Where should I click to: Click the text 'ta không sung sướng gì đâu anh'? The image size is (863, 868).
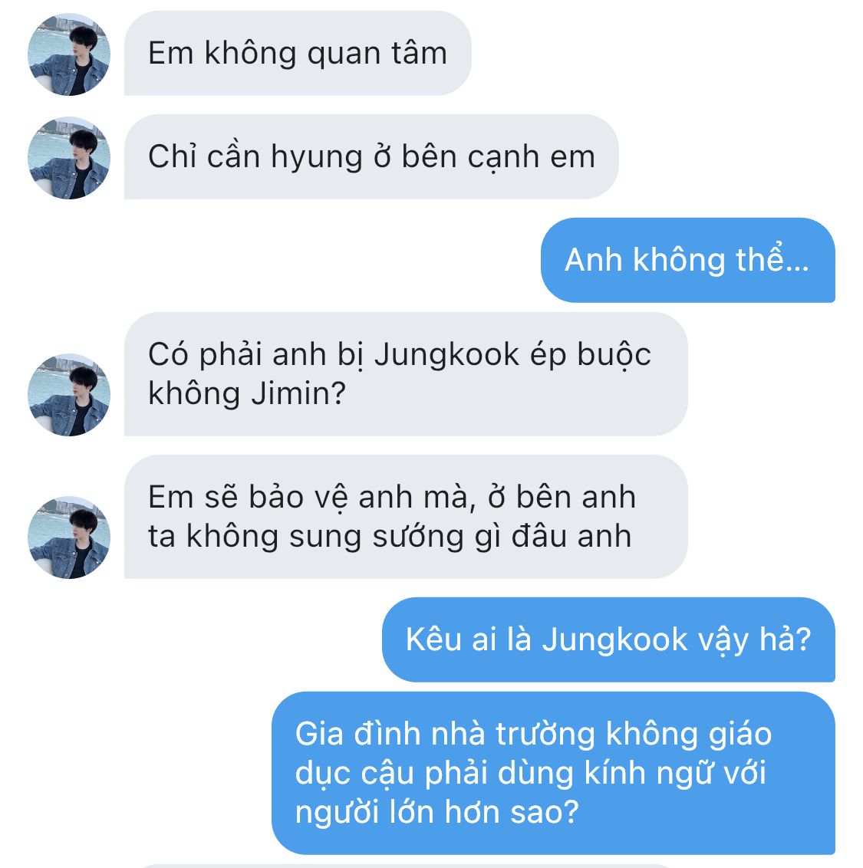(390, 537)
